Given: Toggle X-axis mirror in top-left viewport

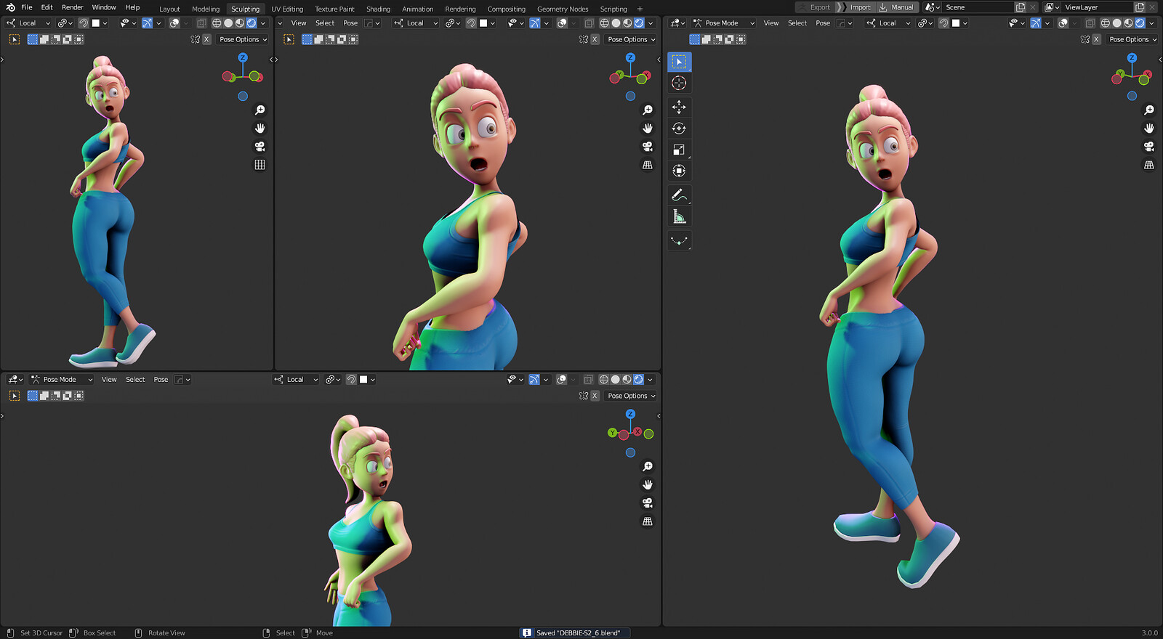Looking at the screenshot, I should 206,39.
